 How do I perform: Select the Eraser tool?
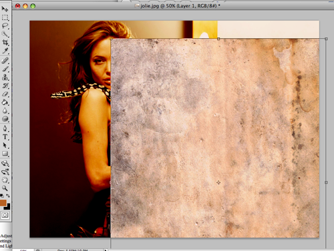pos(5,94)
